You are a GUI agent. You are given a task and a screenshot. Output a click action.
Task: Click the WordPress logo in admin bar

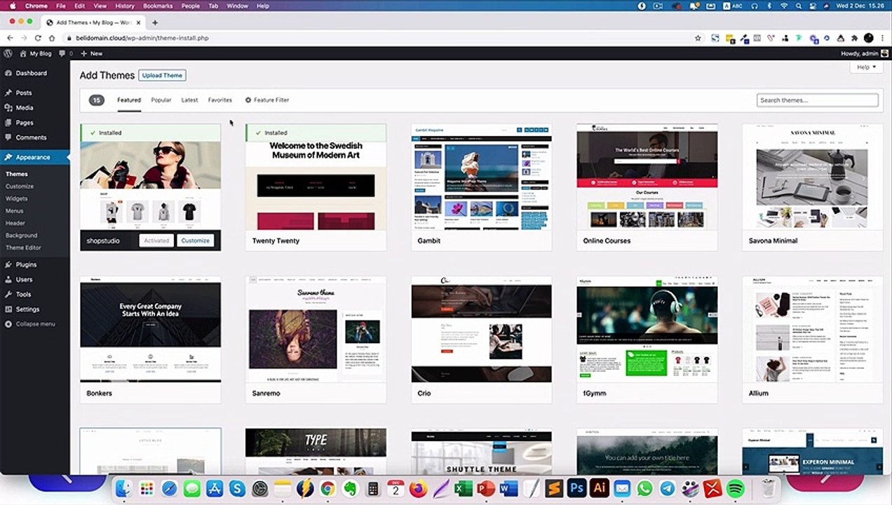coord(8,53)
